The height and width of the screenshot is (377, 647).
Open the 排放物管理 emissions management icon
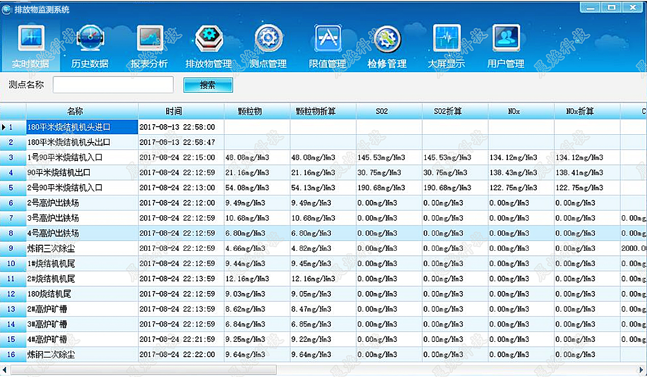pyautogui.click(x=209, y=40)
